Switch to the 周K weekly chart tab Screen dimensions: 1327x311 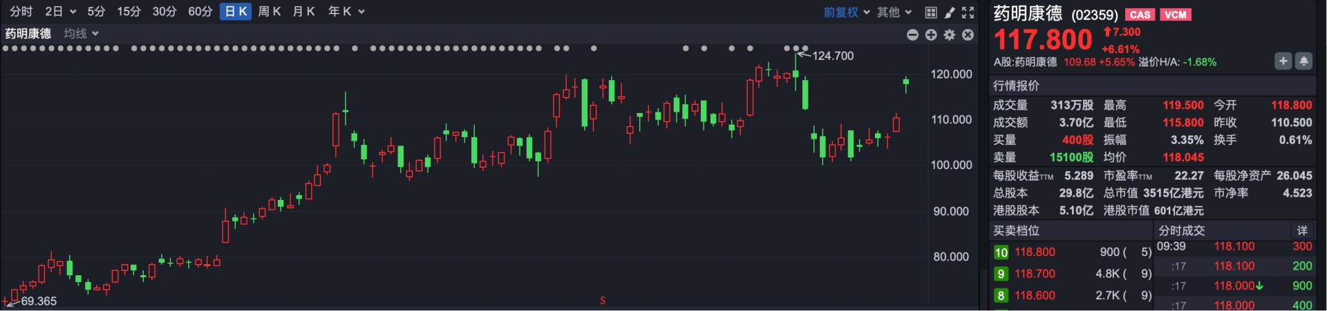click(x=269, y=12)
